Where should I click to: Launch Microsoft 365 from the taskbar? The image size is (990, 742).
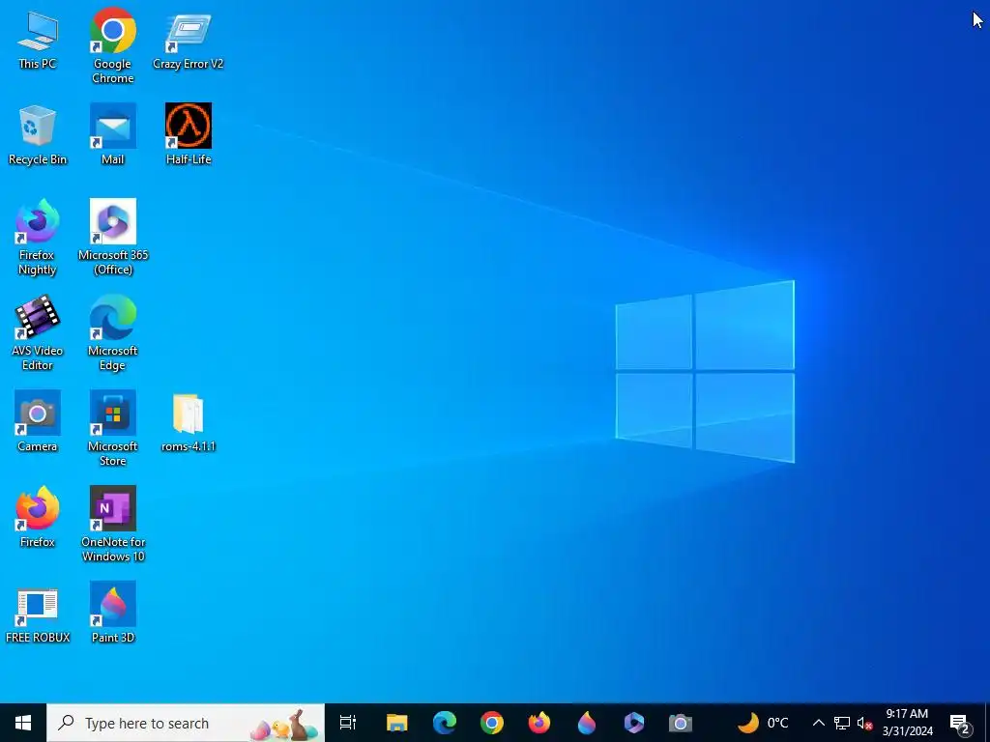(x=634, y=723)
